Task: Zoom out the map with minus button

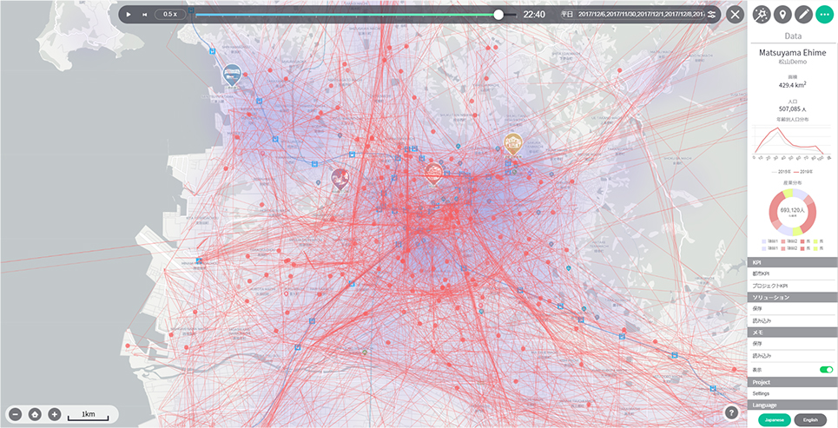Action: point(16,413)
